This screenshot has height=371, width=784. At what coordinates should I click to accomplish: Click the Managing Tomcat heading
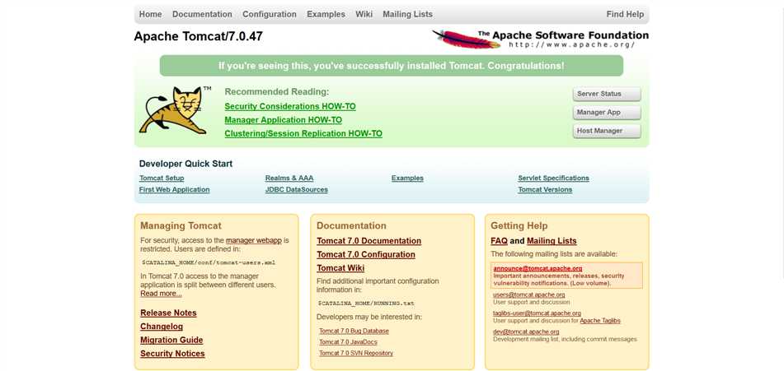click(x=181, y=226)
